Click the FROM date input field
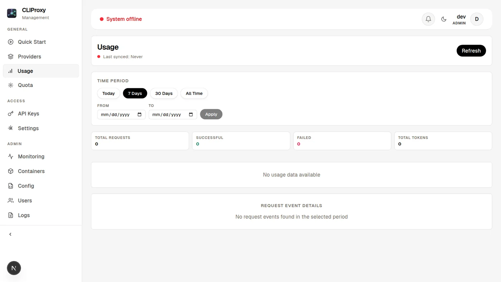 (121, 115)
